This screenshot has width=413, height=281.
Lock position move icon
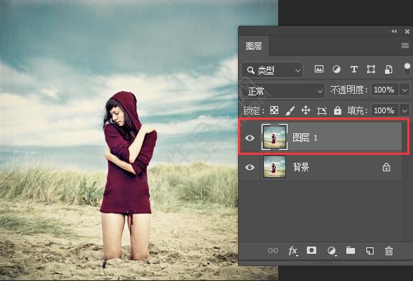point(305,110)
